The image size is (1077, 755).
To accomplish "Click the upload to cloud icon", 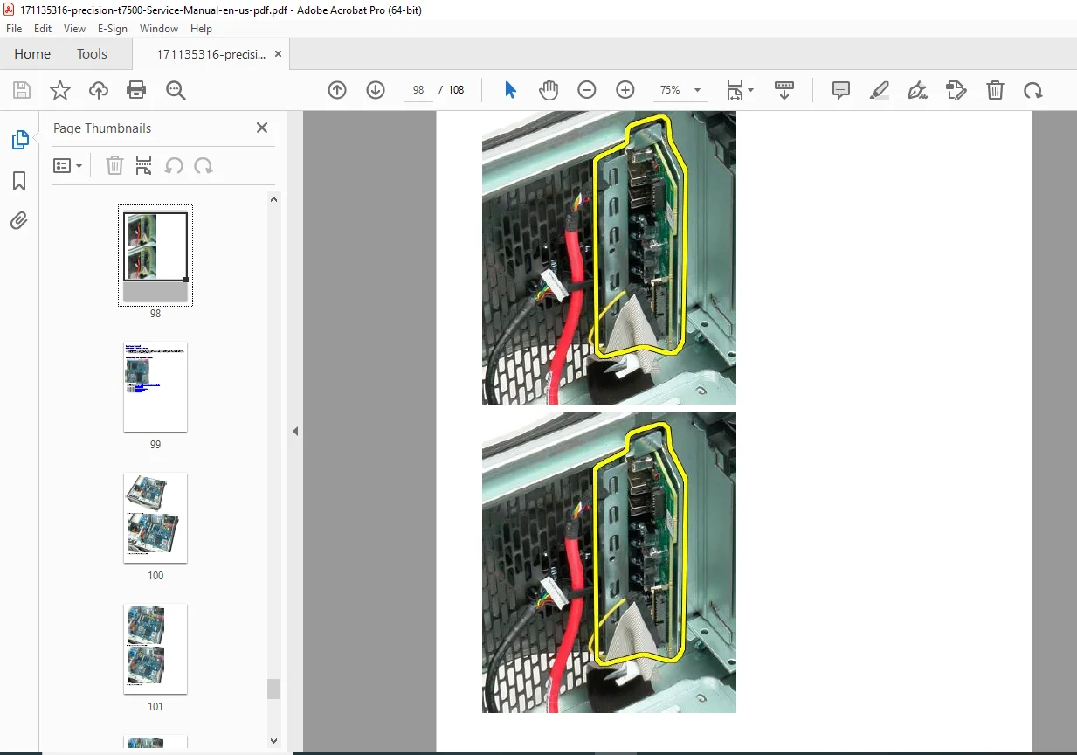I will point(99,90).
